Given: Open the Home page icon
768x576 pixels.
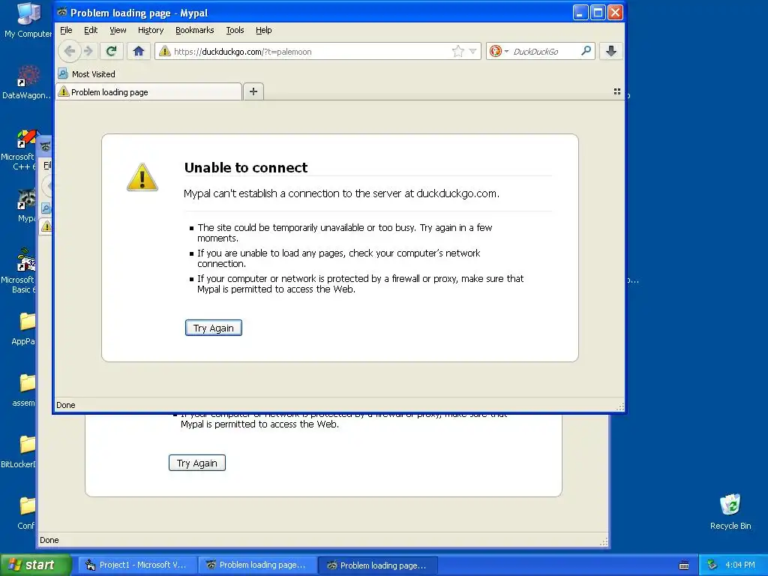Looking at the screenshot, I should click(139, 51).
